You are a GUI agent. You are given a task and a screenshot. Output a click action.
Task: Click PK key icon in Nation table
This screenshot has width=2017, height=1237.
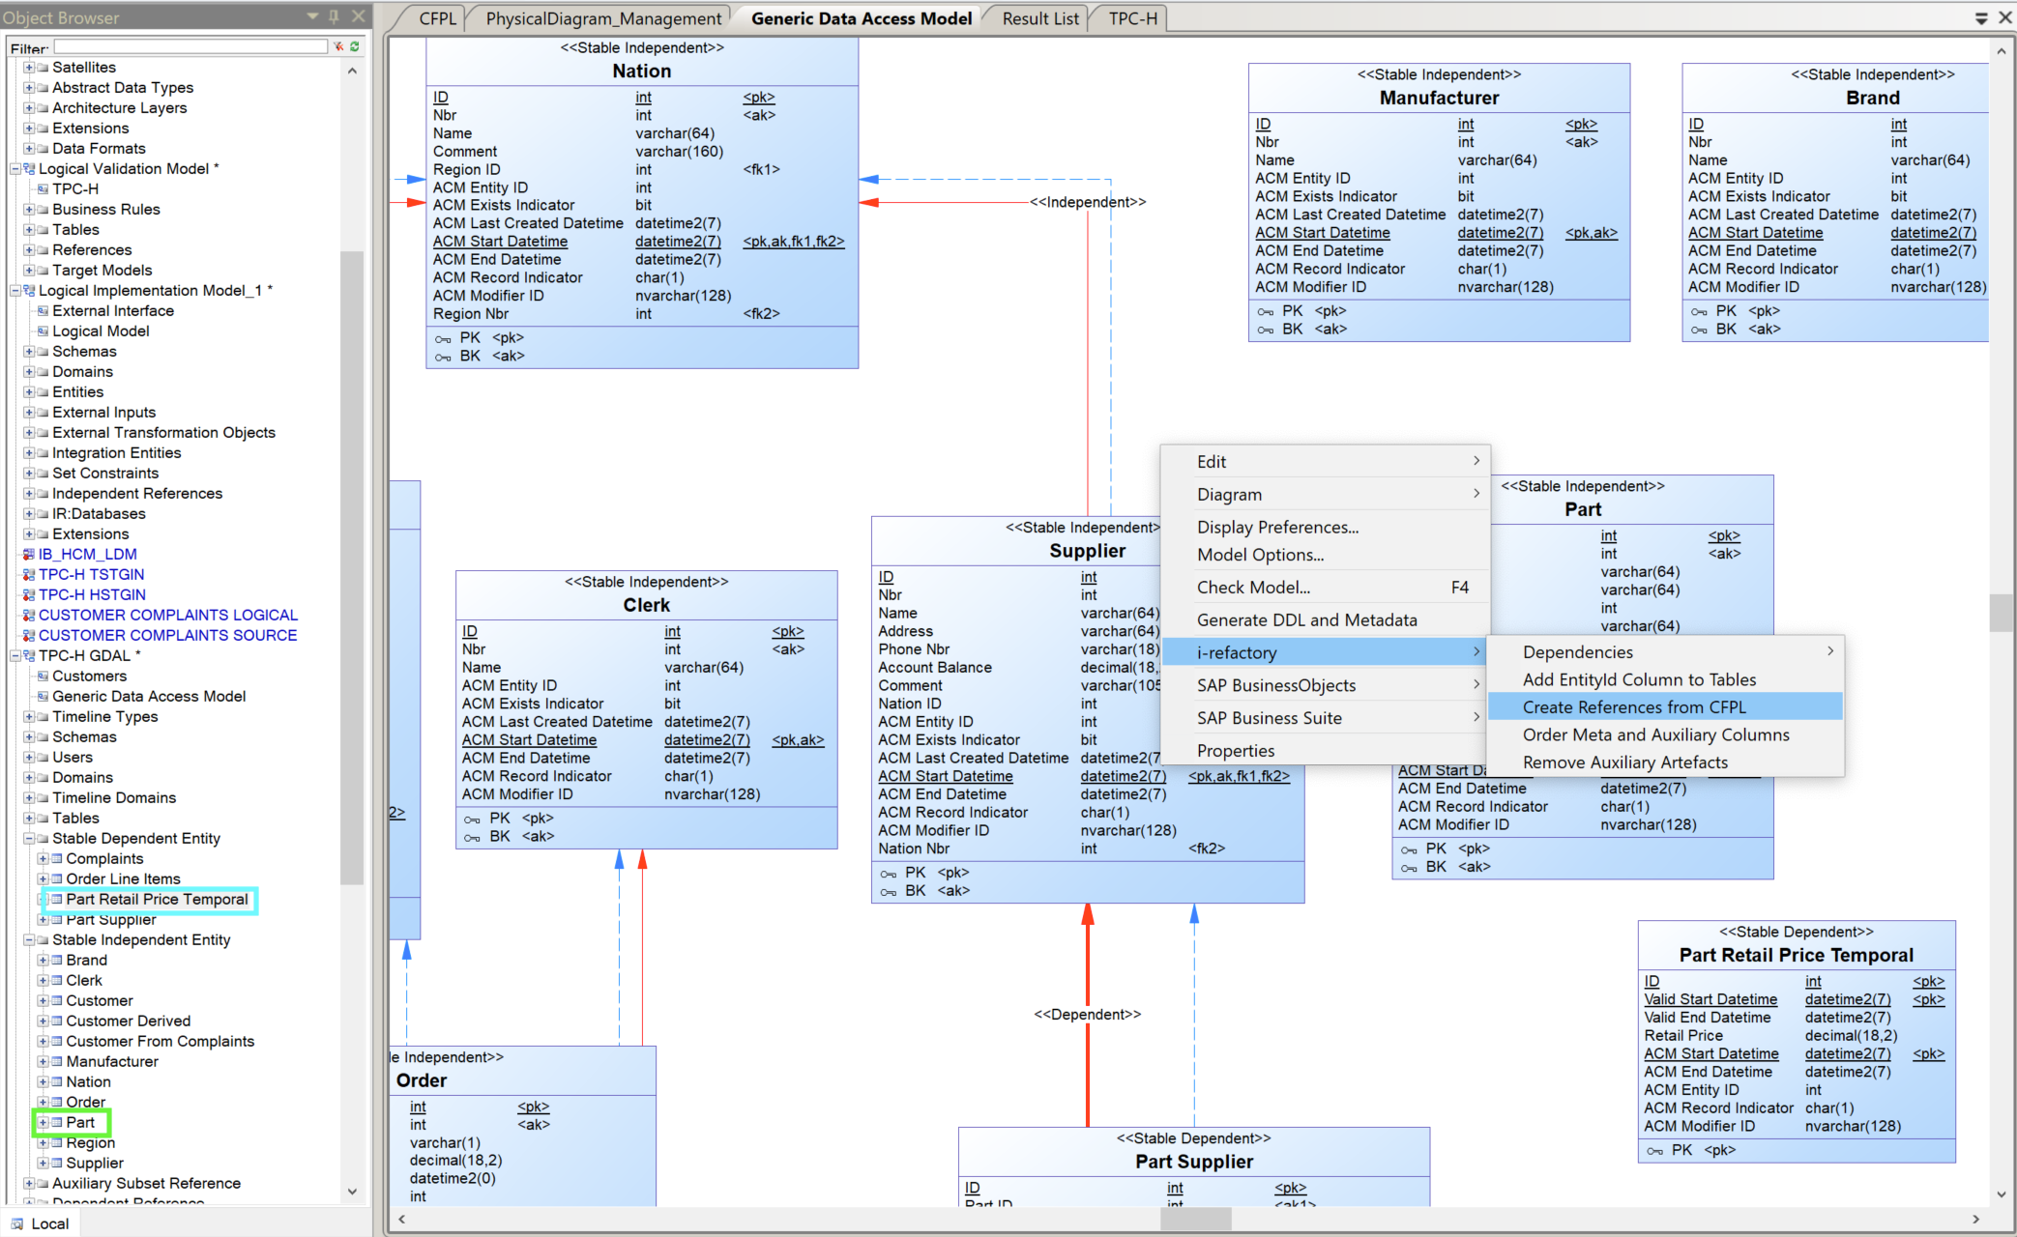click(x=443, y=339)
